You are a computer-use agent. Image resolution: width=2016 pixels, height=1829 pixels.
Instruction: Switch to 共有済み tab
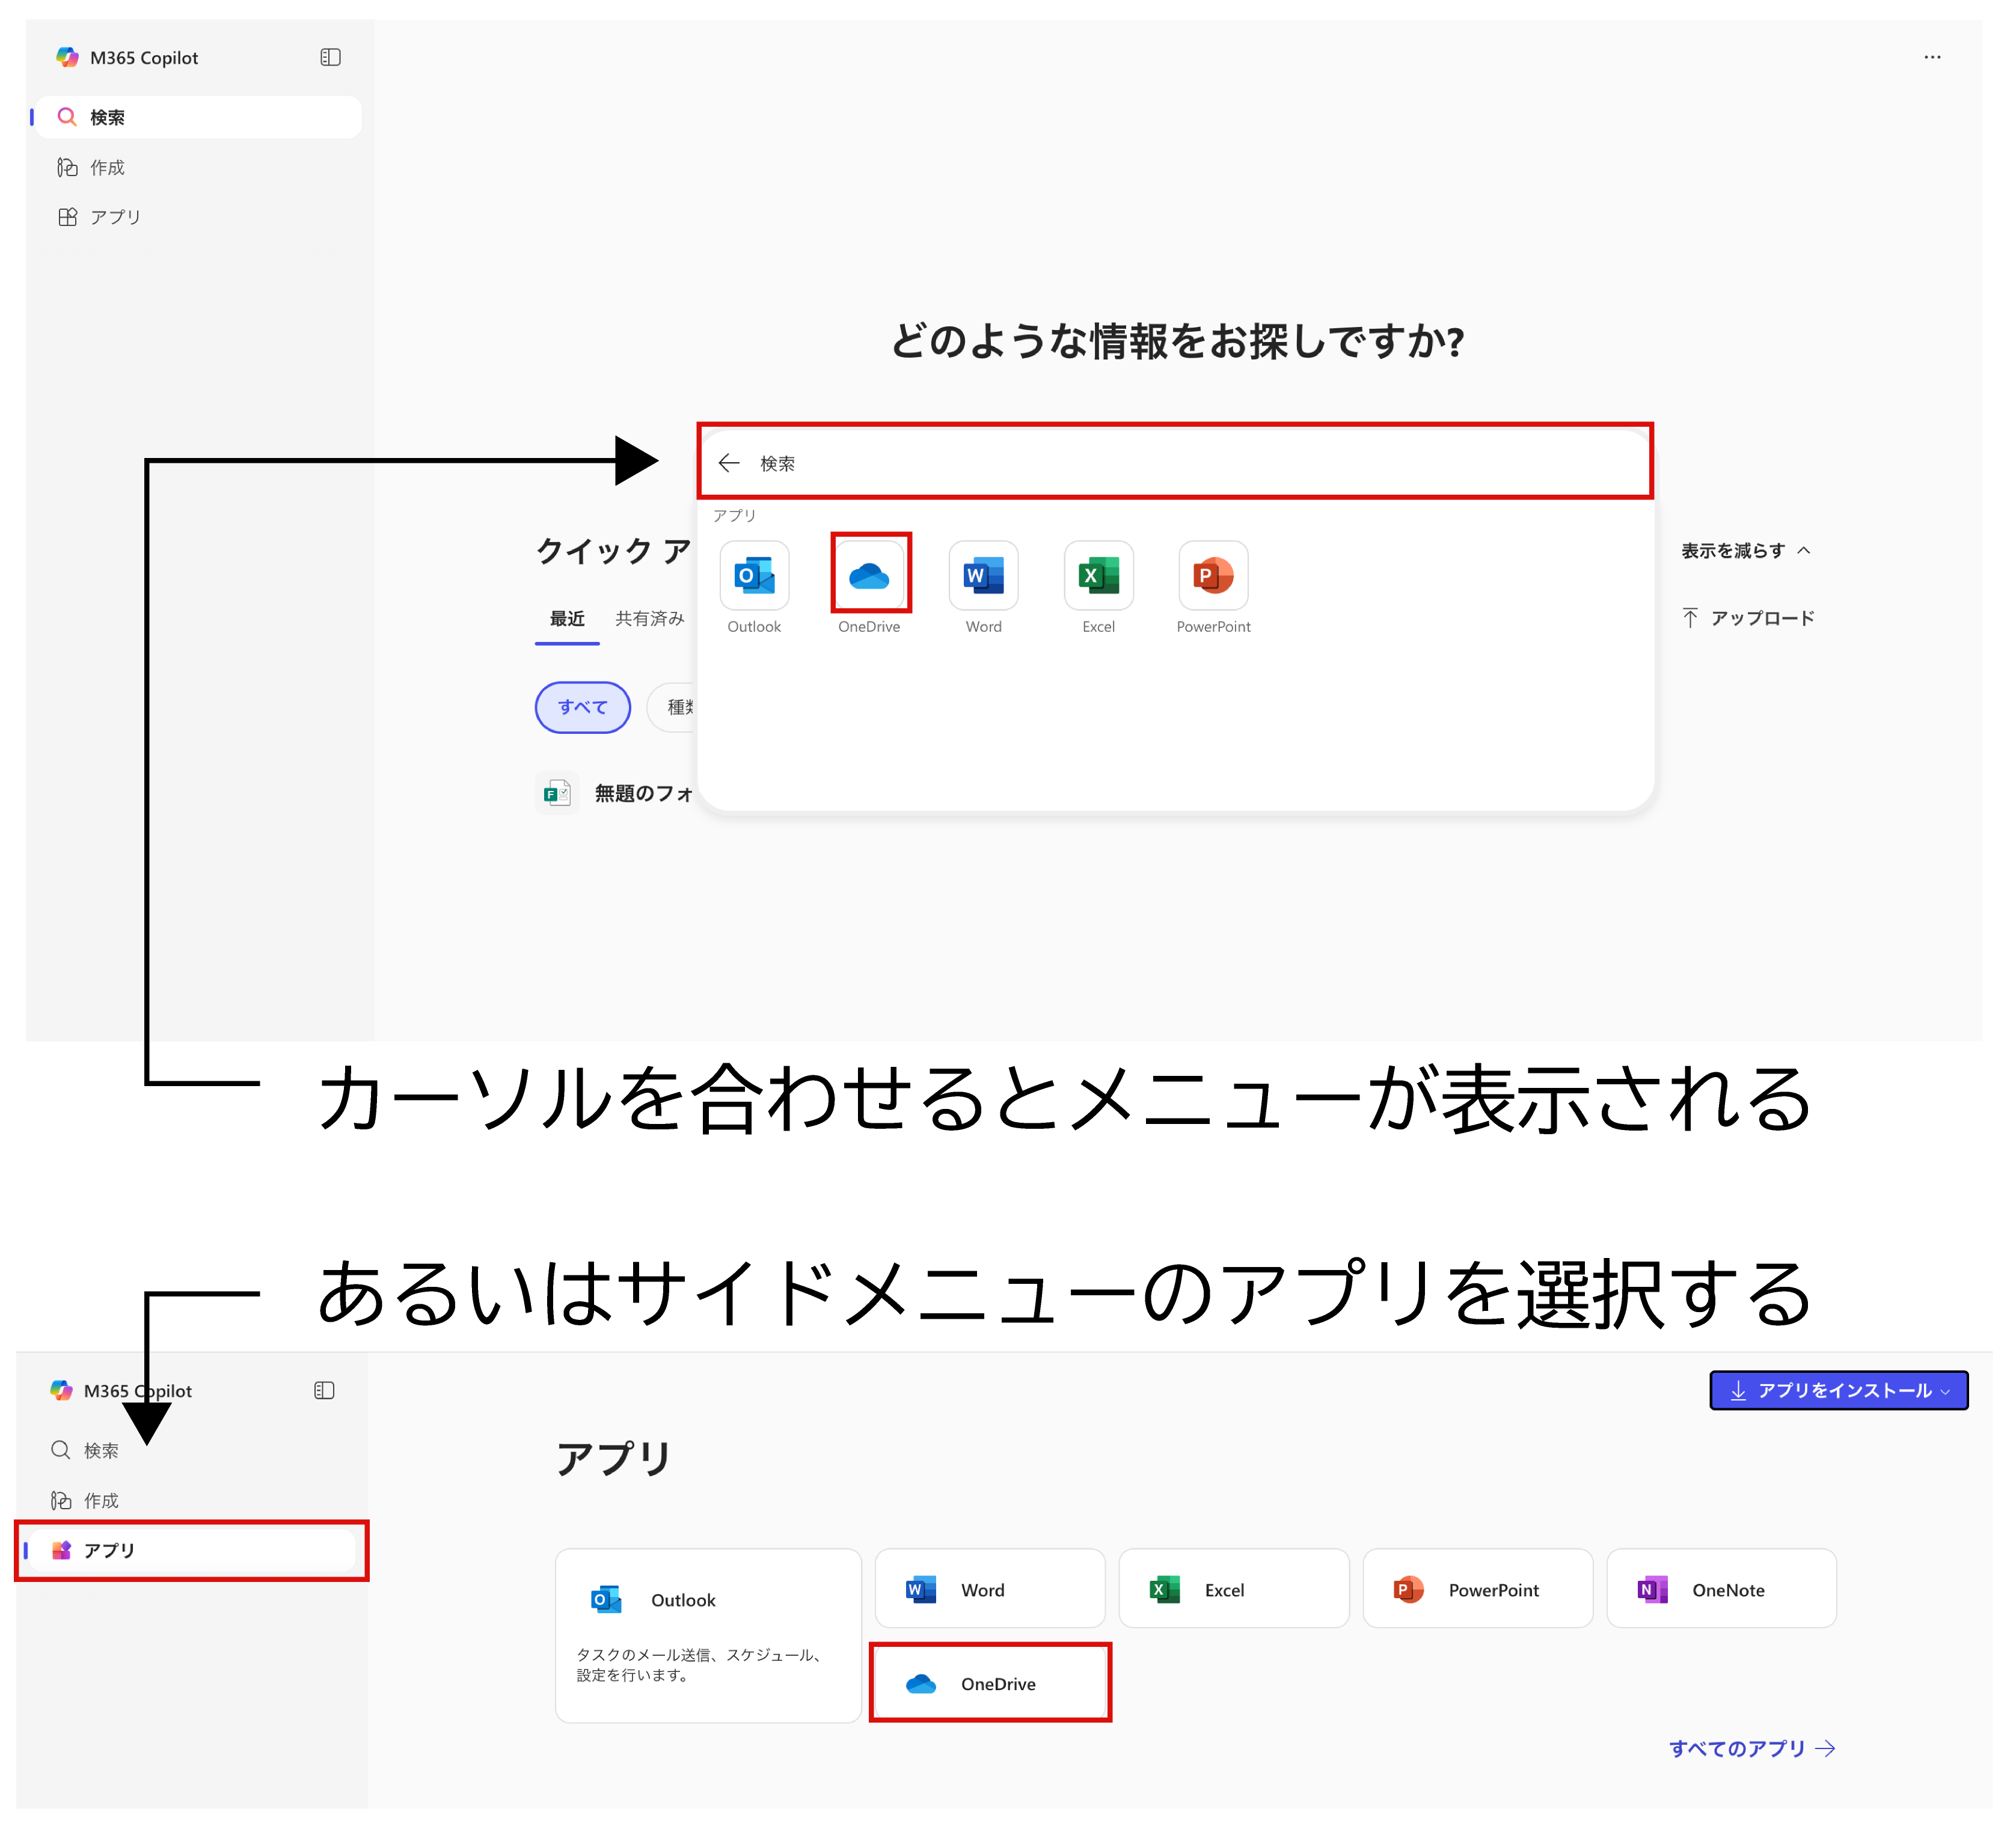point(649,618)
